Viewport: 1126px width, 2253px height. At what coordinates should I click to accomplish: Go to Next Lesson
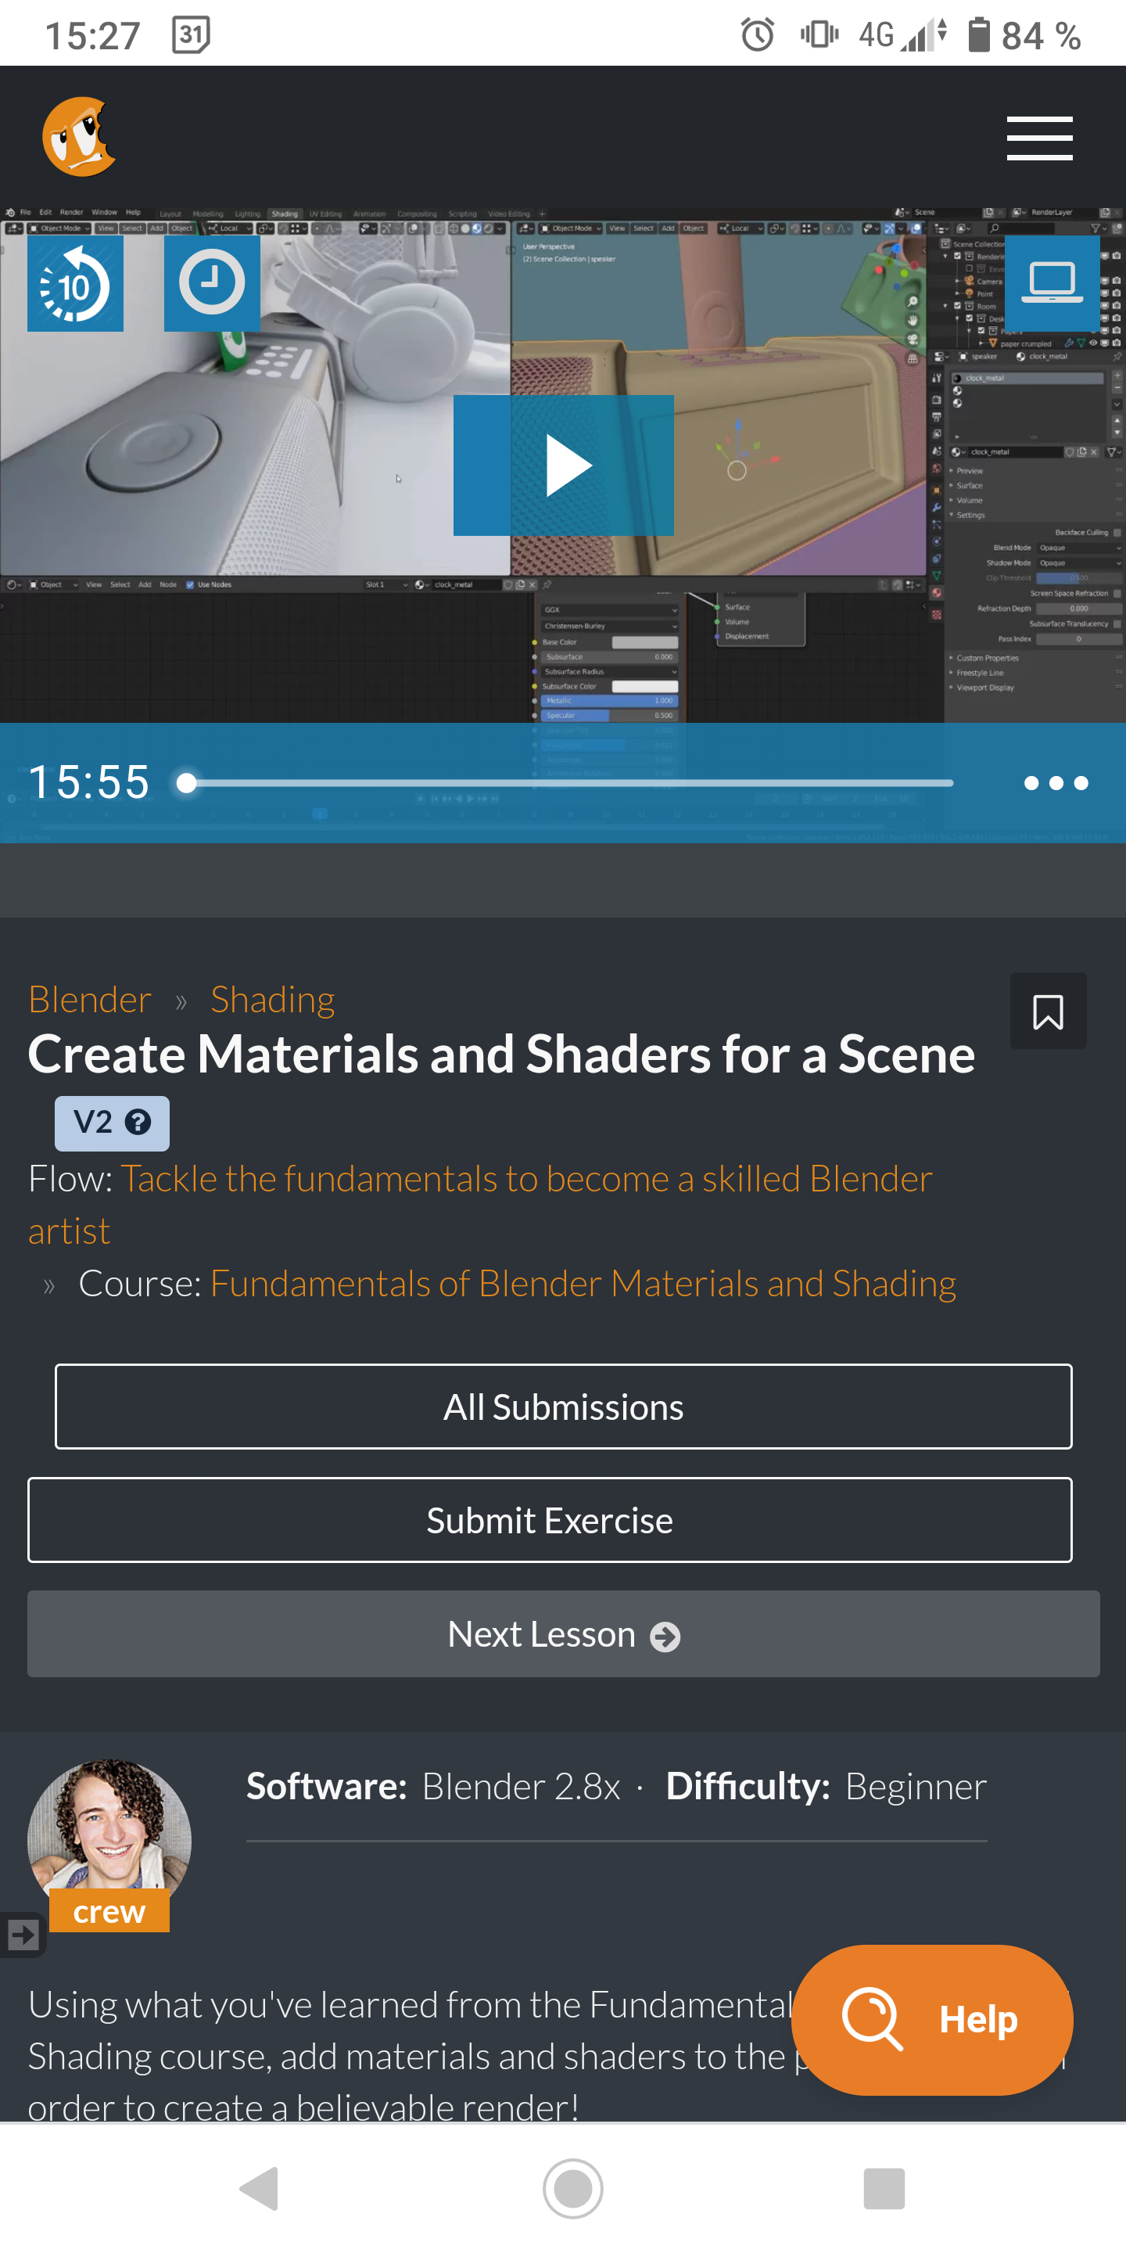coord(563,1633)
